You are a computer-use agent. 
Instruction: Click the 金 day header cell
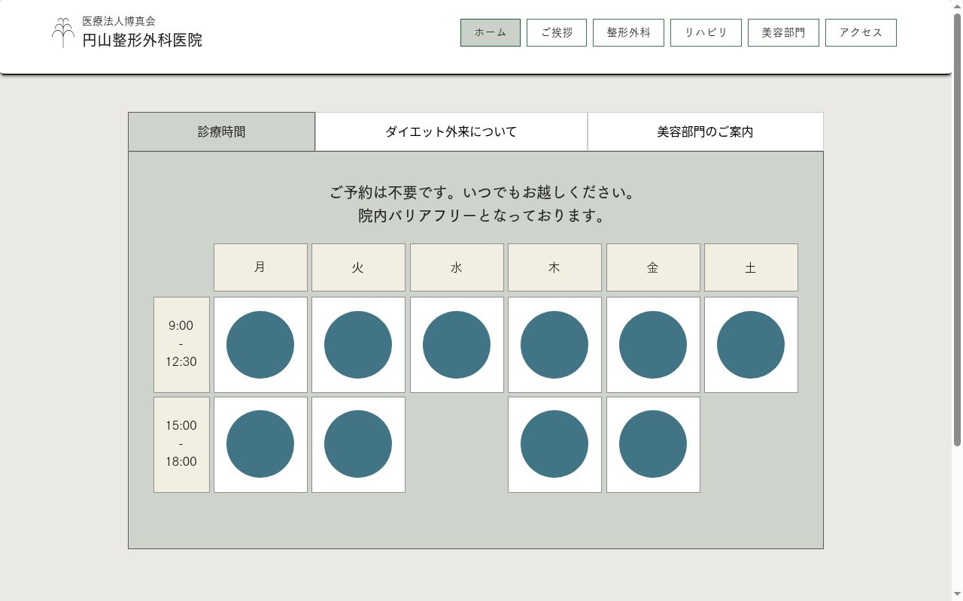point(653,267)
